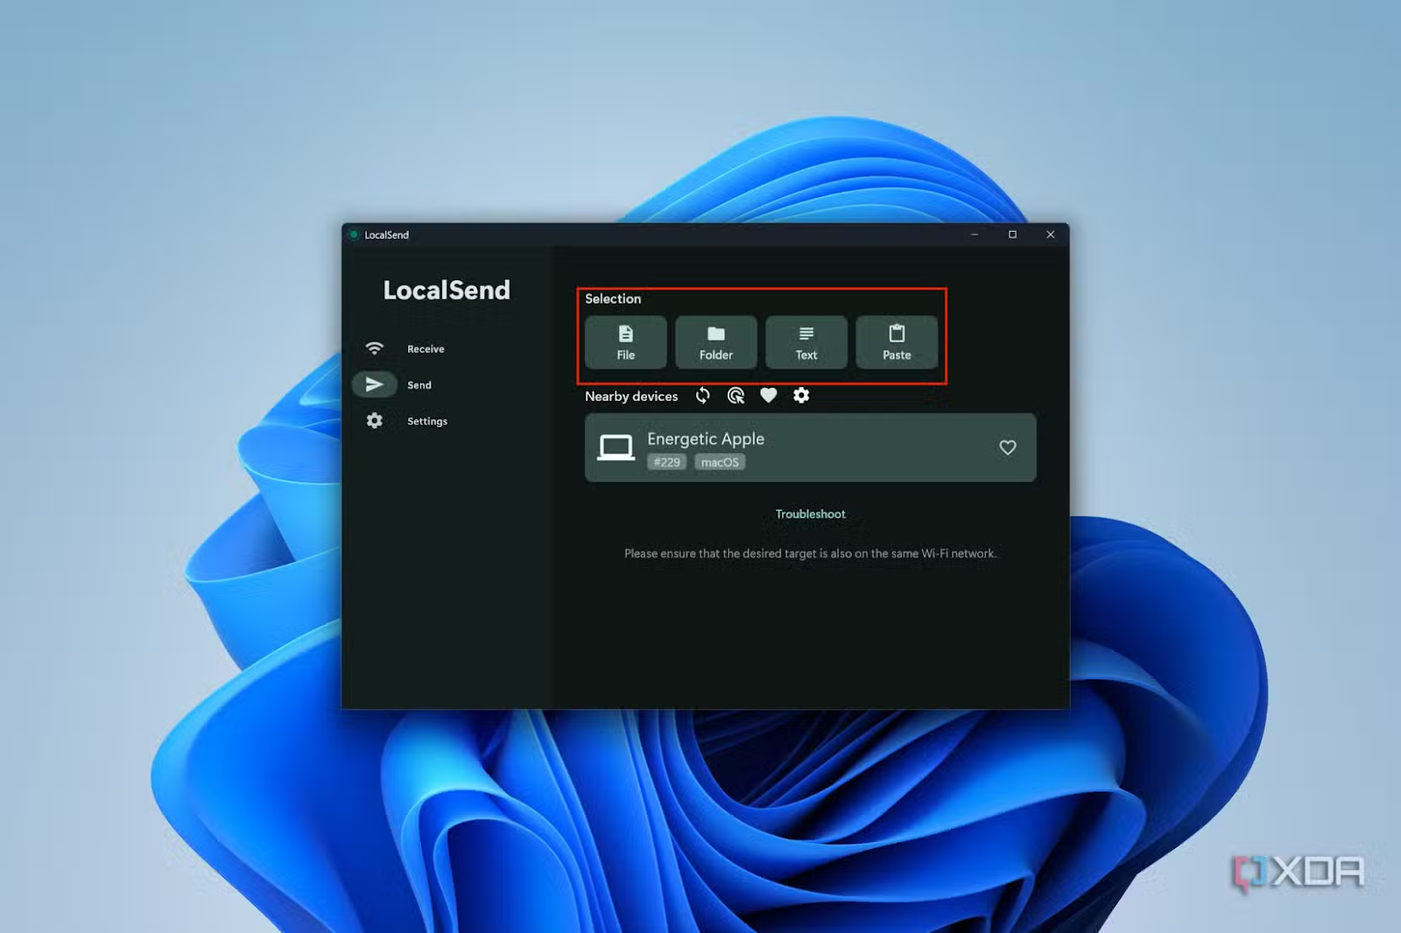Click the Nearby devices label

click(631, 396)
